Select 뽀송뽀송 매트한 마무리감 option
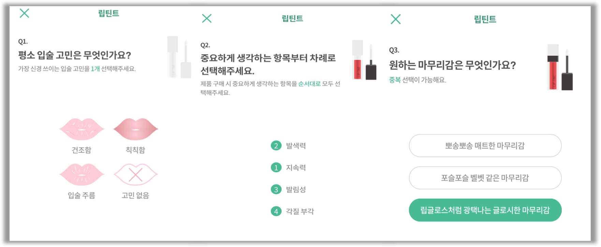The height and width of the screenshot is (247, 601). tap(485, 146)
